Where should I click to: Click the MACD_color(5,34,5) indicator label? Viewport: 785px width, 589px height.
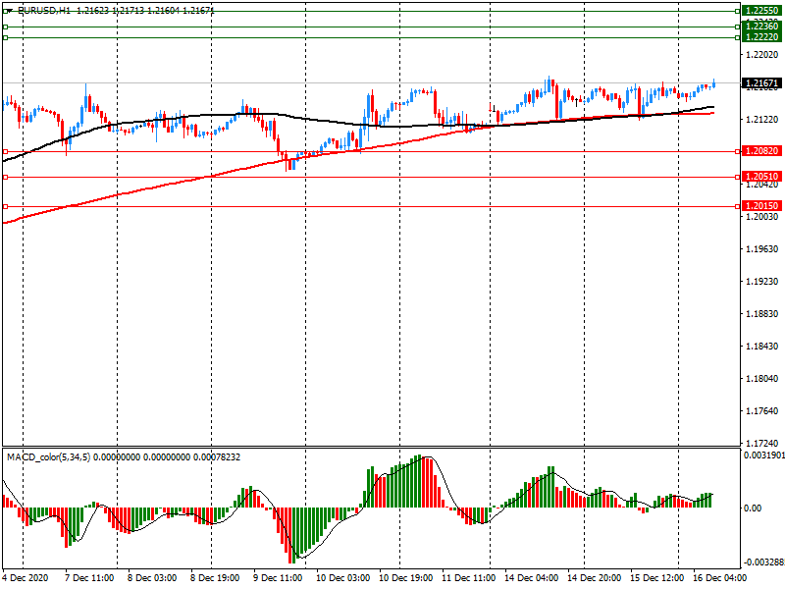coord(49,457)
